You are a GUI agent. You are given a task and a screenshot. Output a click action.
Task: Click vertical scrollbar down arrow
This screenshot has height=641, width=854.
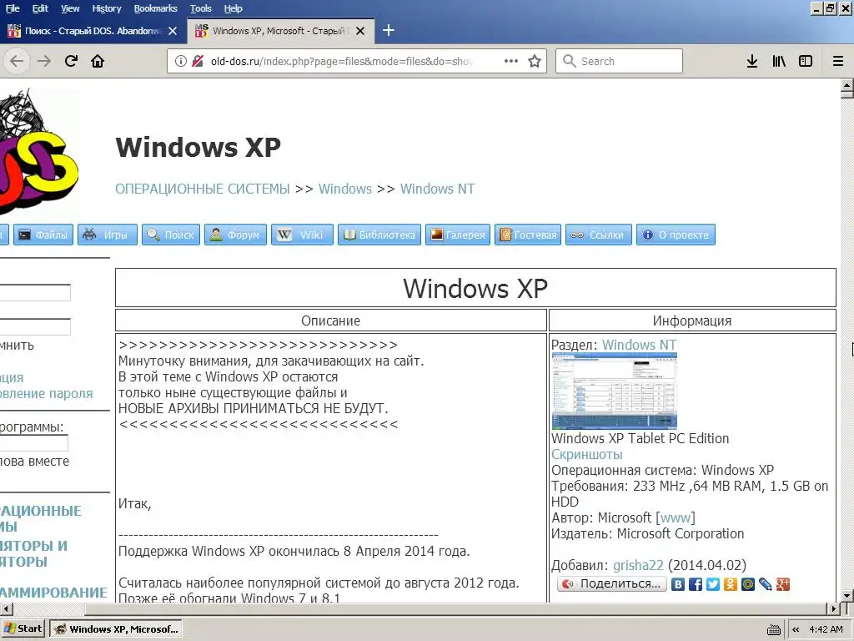[x=847, y=595]
